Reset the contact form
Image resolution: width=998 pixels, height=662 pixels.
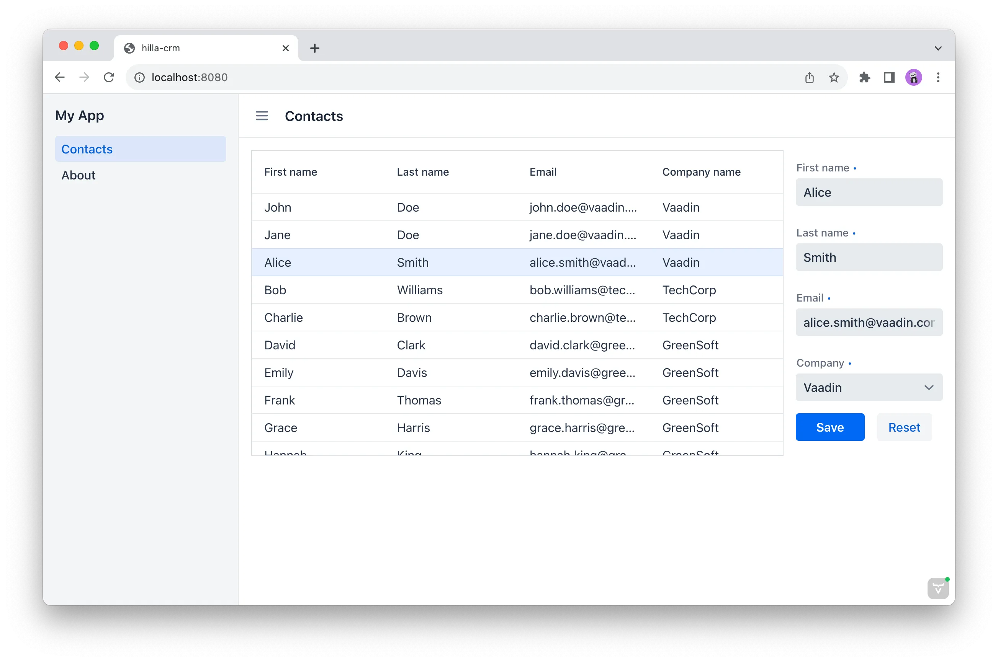pos(904,427)
